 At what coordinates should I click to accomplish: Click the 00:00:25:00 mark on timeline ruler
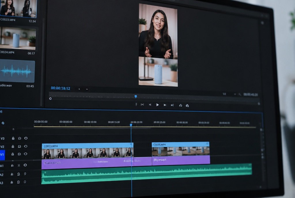point(159,122)
